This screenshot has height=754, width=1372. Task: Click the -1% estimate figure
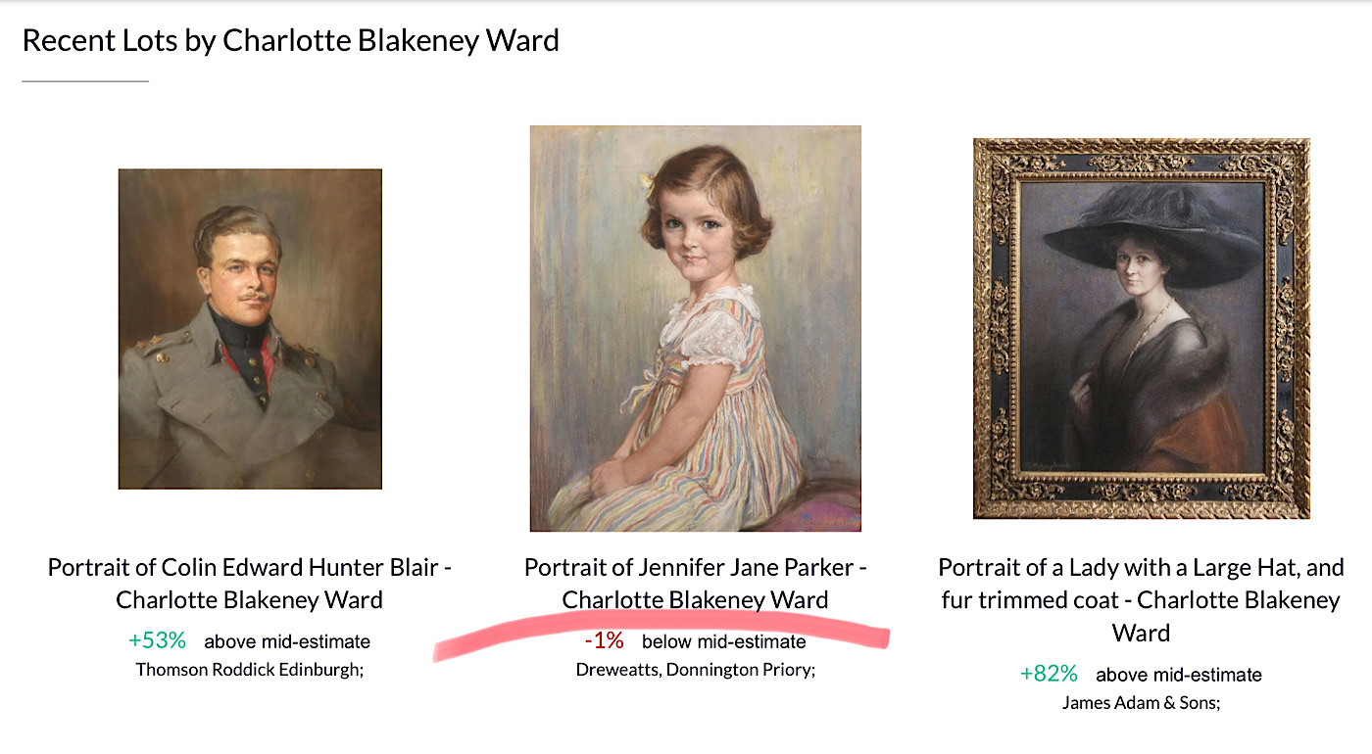[x=604, y=641]
